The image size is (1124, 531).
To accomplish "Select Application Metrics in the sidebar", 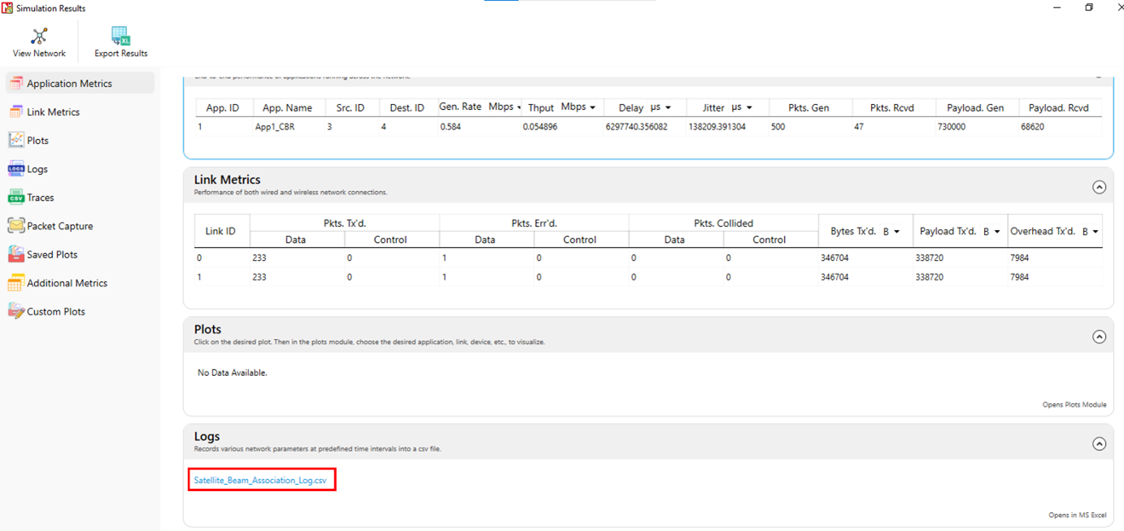I will pyautogui.click(x=69, y=84).
